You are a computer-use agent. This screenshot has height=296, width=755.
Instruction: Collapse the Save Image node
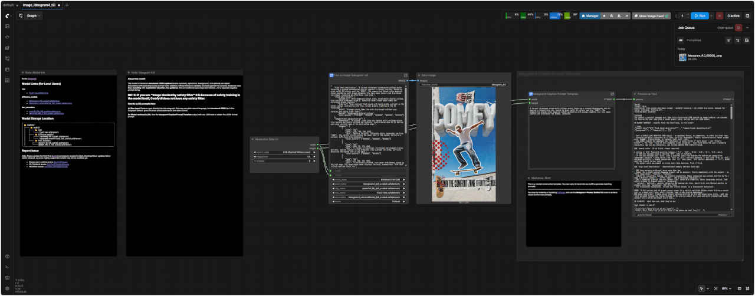[419, 75]
